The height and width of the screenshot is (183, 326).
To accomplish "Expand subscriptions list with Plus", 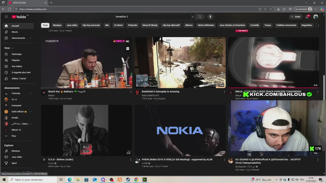I will [x=18, y=136].
